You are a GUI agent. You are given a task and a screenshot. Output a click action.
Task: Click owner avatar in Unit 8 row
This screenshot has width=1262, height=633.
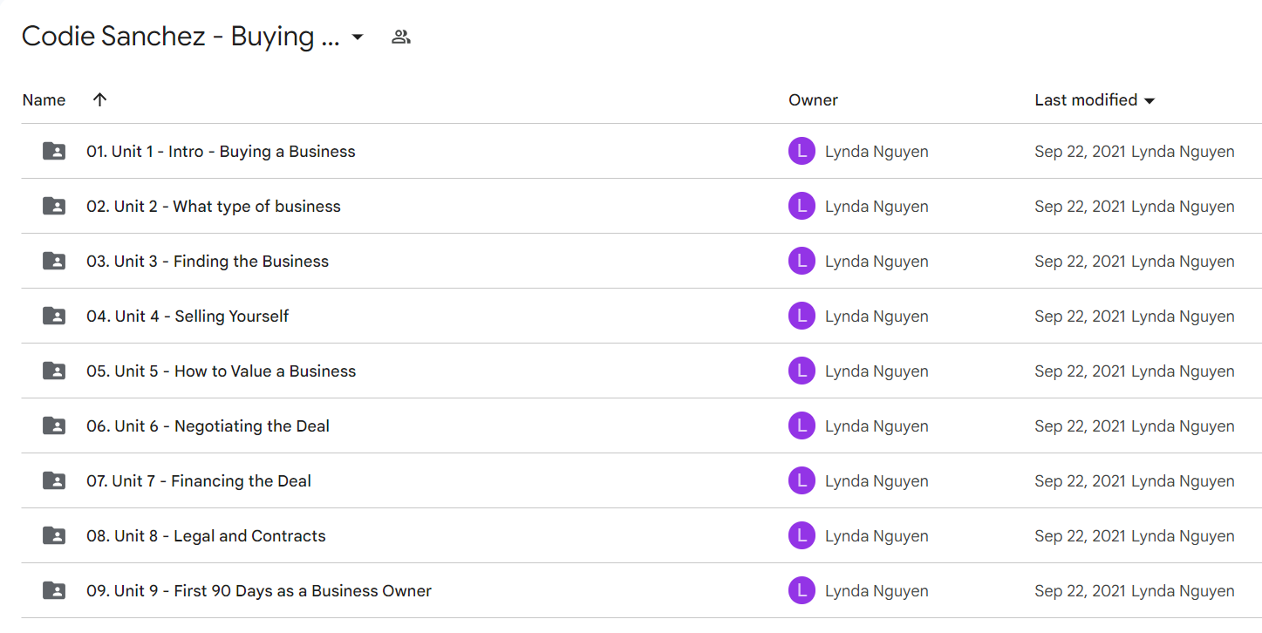(802, 535)
